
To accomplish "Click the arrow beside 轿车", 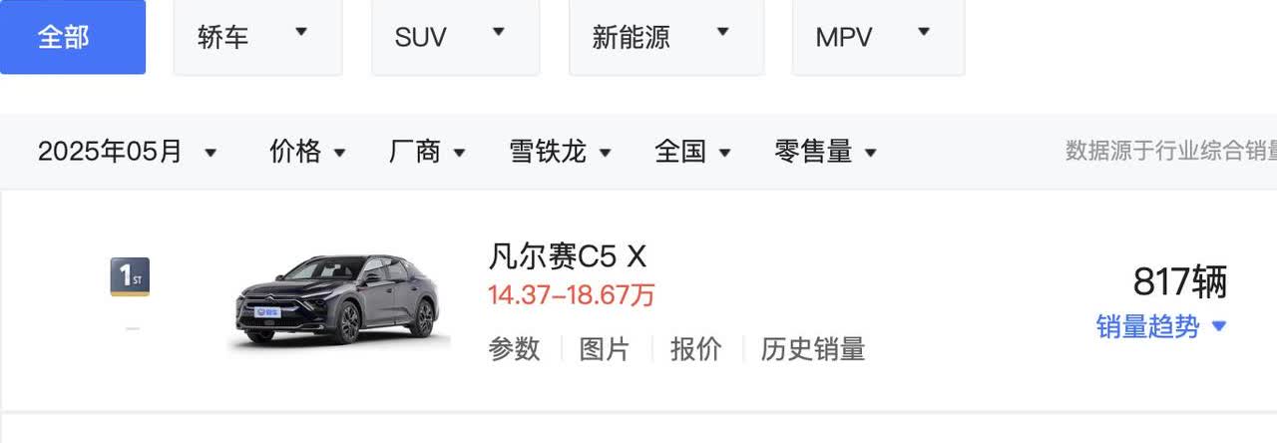I will coord(301,32).
